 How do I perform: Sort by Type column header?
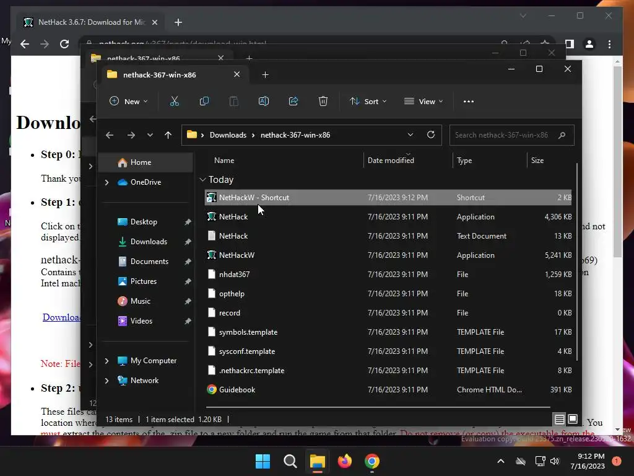point(464,161)
